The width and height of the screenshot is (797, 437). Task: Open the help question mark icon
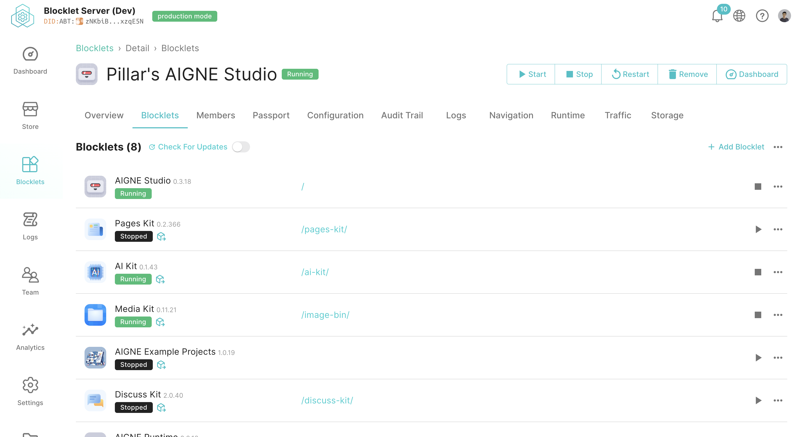(762, 16)
